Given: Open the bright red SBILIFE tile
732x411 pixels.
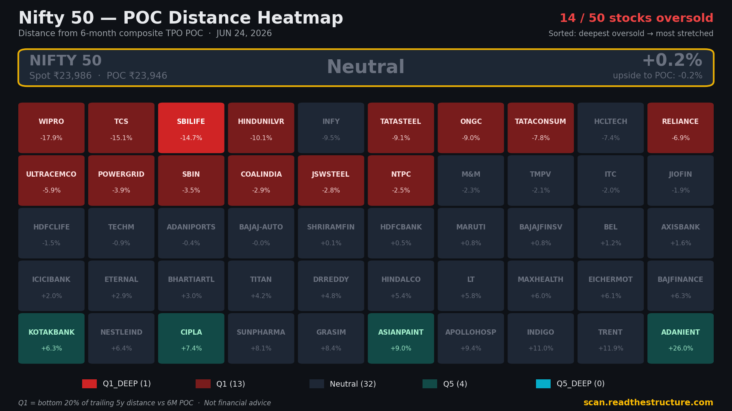Looking at the screenshot, I should (191, 128).
